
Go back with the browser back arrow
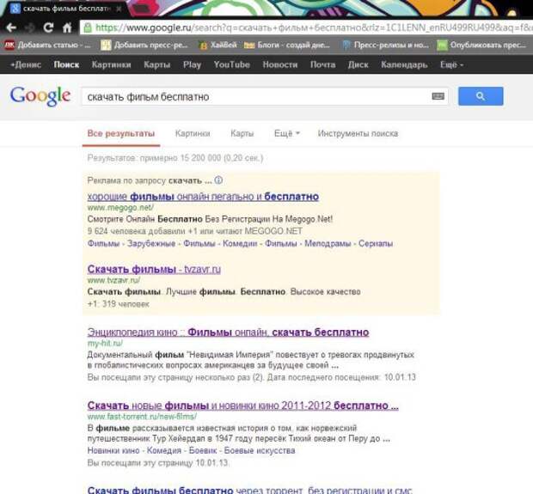(x=11, y=27)
